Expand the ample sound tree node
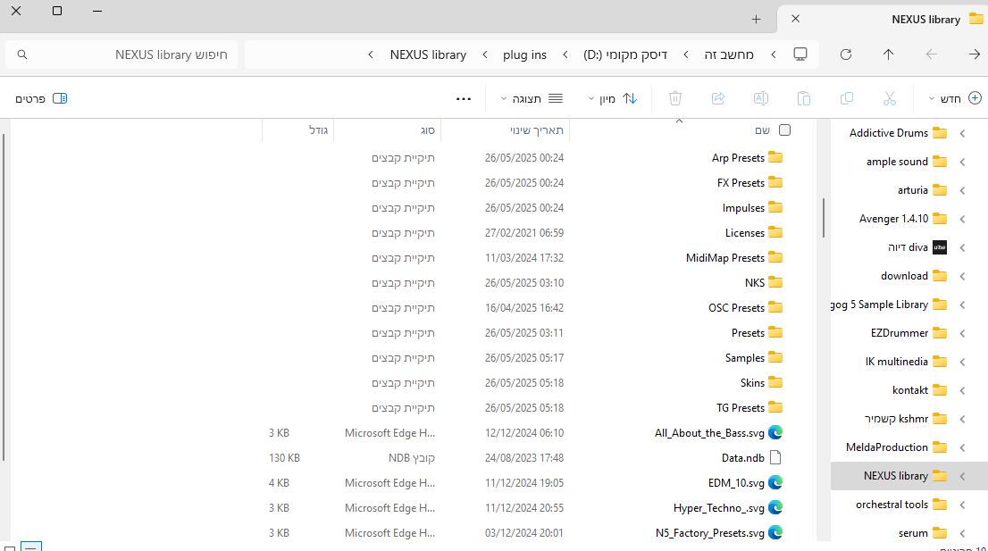 [963, 162]
